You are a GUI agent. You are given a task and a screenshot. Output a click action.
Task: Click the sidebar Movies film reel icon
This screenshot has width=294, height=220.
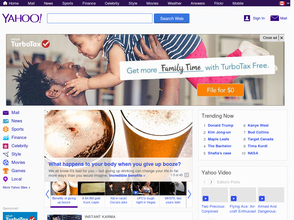point(6,162)
